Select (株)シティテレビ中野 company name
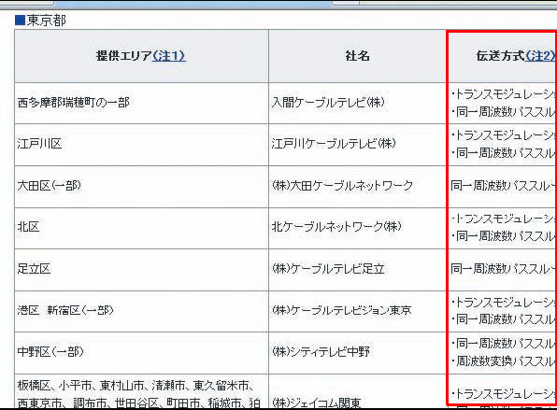Screen dimensions: 557x410 (321, 352)
